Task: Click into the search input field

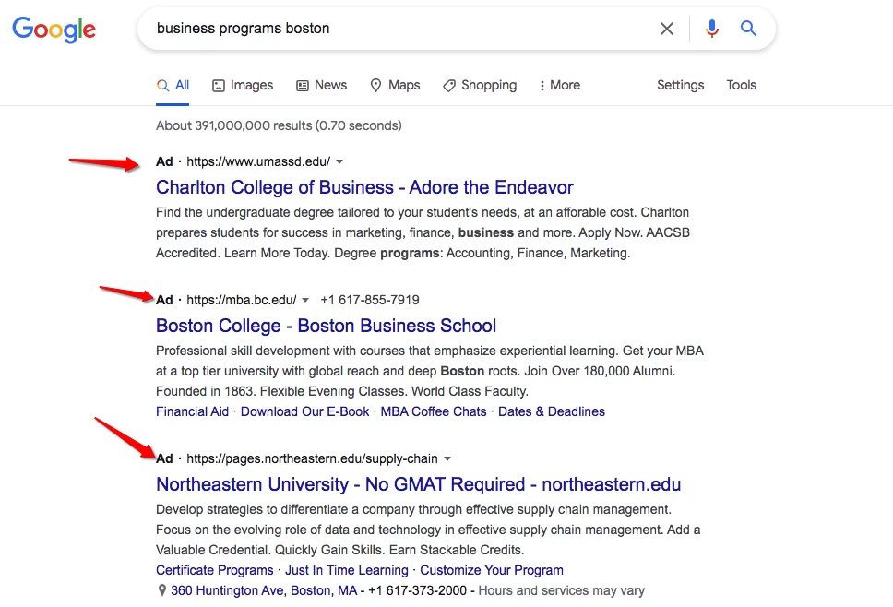Action: [399, 29]
